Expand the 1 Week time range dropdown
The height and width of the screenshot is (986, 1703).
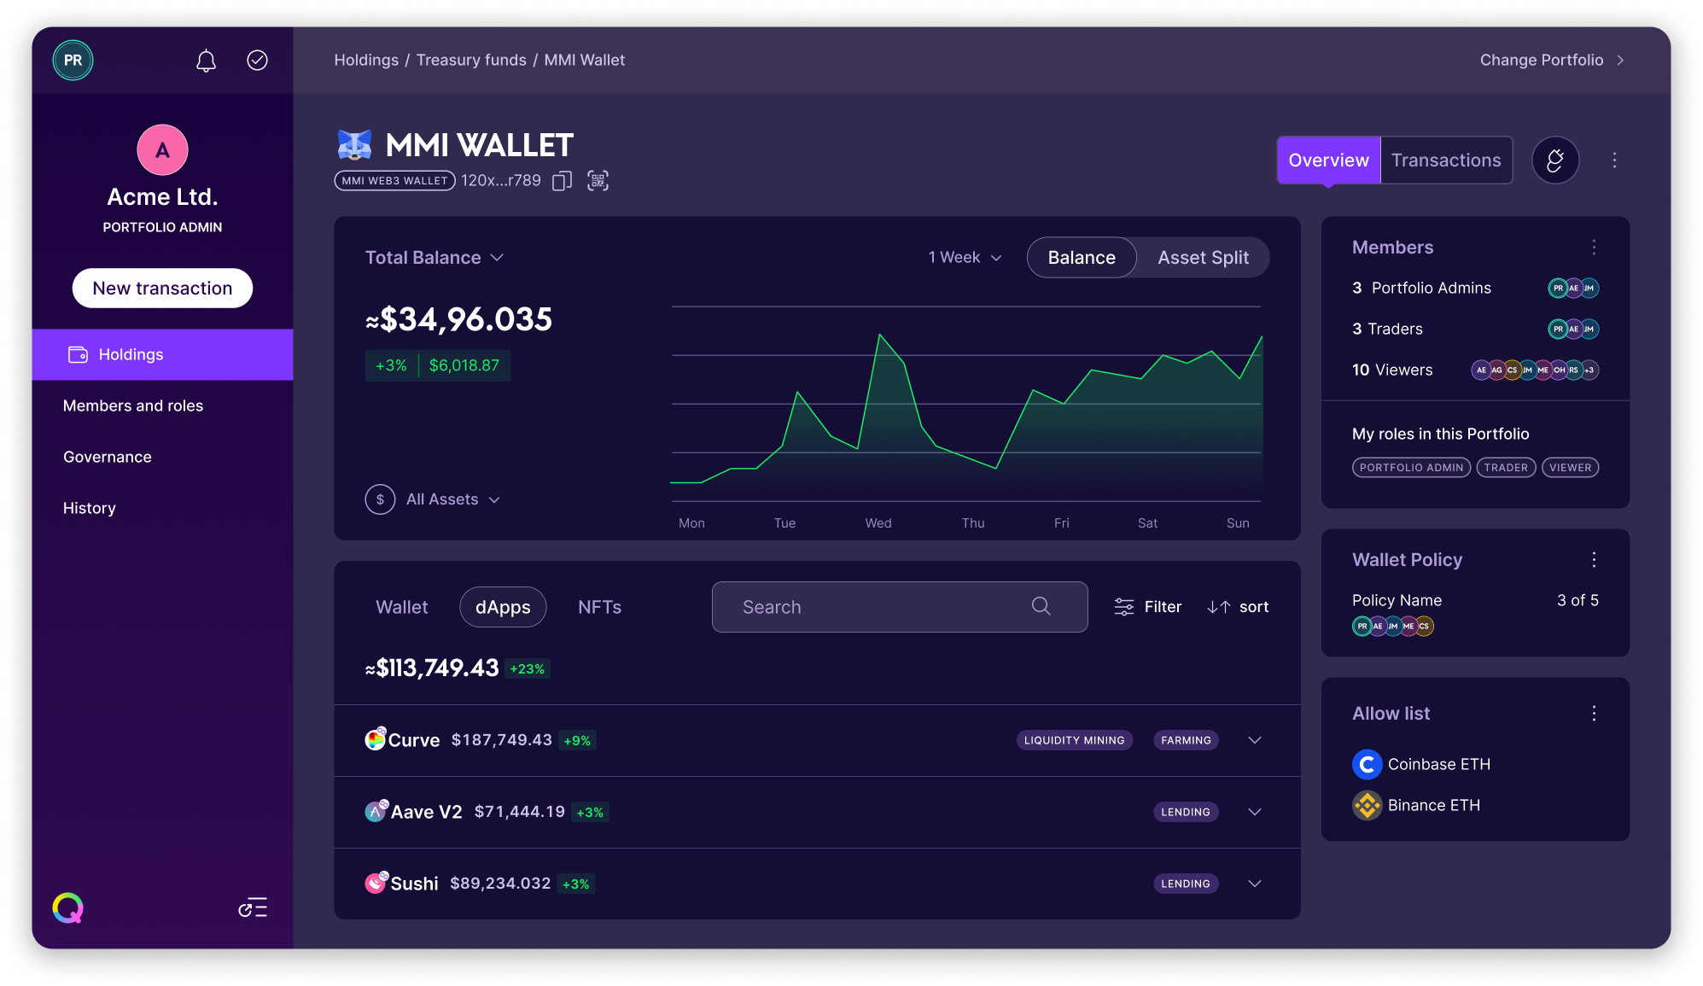963,257
